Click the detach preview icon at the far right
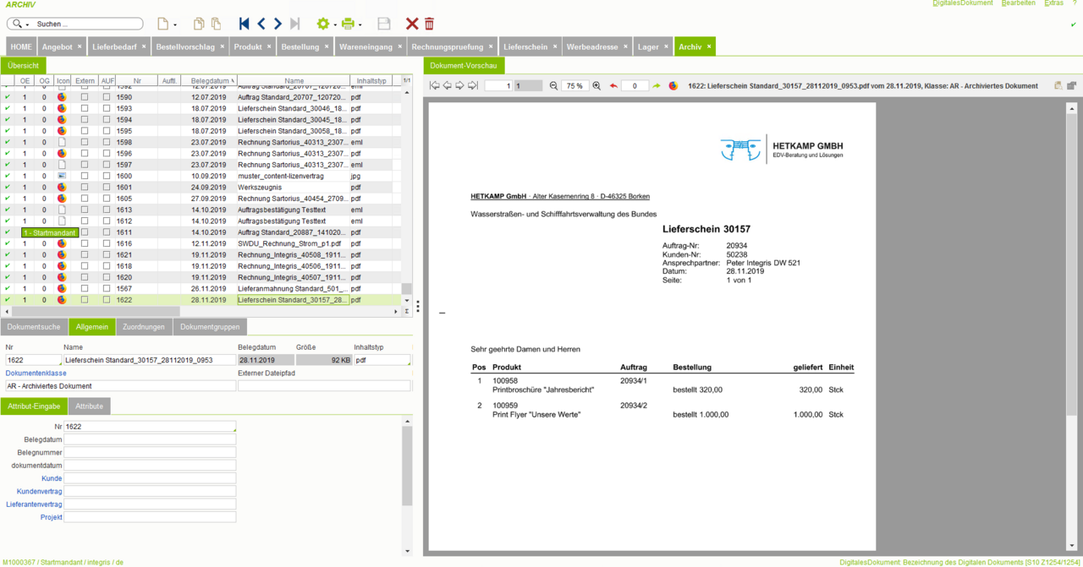Screen dimensions: 1083x567 [1071, 85]
